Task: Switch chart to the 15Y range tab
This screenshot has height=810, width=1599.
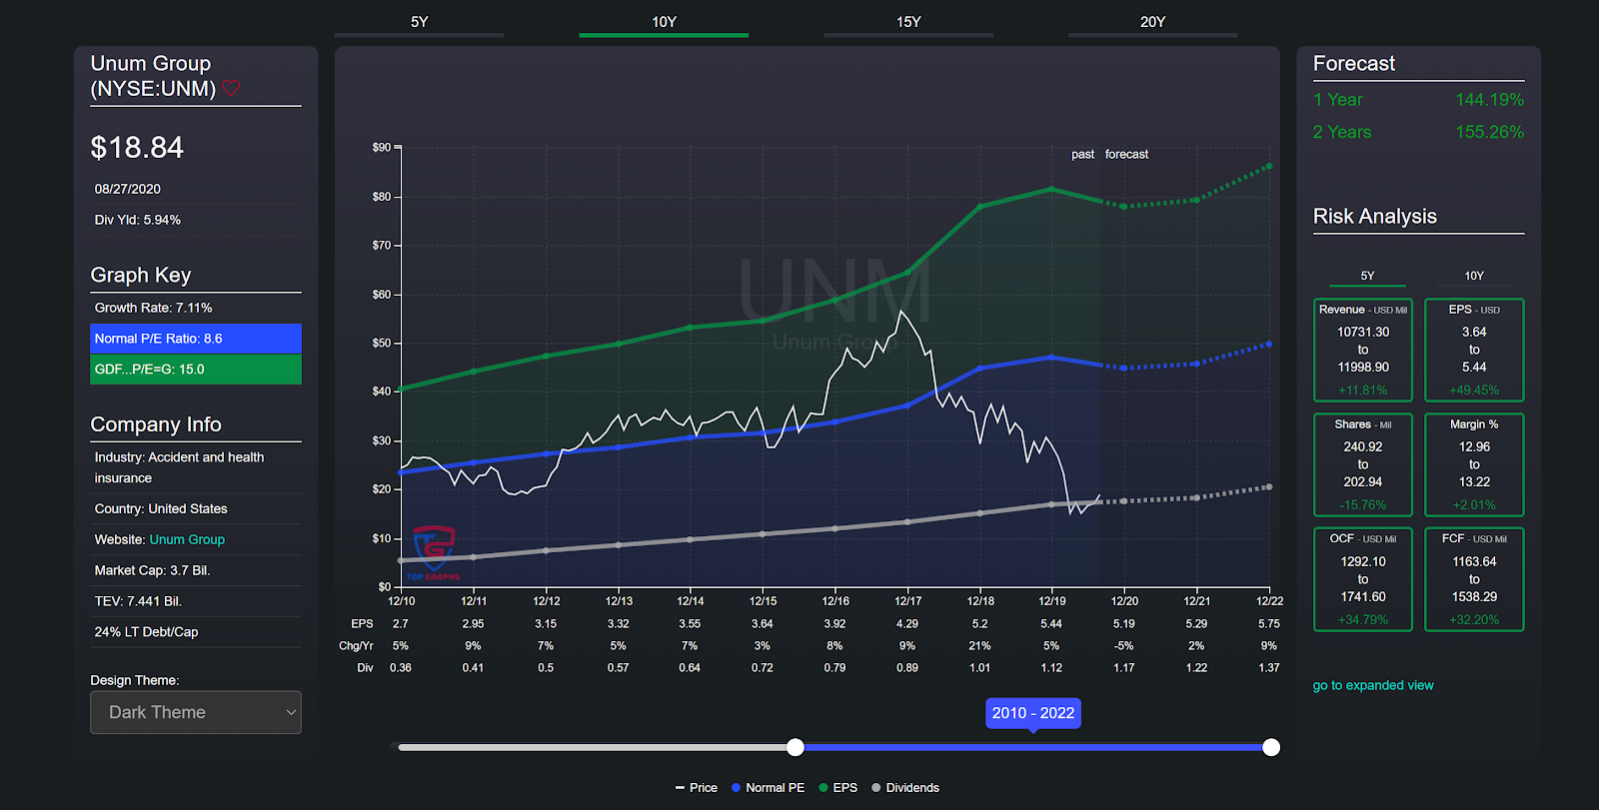Action: [x=908, y=23]
